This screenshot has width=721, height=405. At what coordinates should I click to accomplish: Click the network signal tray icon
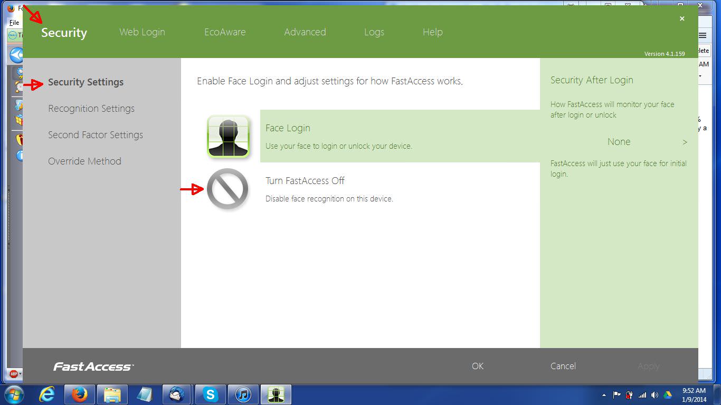click(x=642, y=395)
